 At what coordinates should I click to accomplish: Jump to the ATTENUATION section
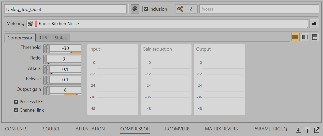click(x=90, y=129)
